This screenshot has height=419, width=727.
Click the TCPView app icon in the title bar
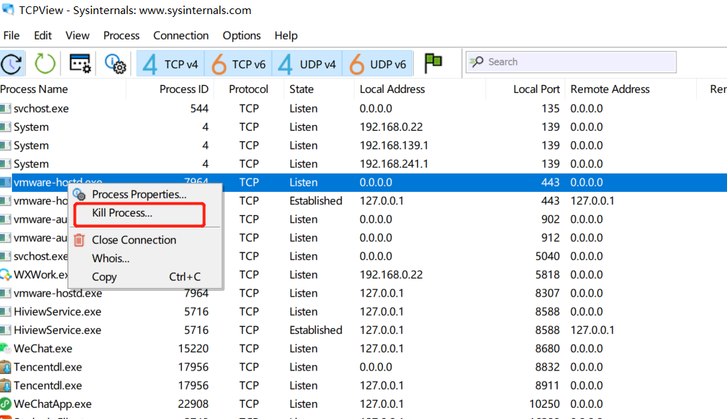coord(8,9)
